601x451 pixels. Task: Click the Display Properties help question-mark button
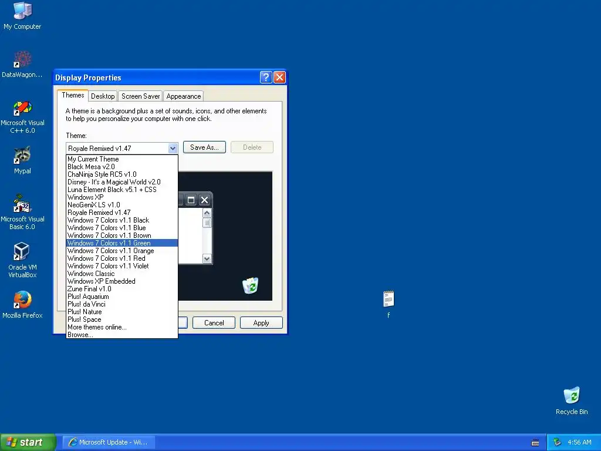pos(266,77)
